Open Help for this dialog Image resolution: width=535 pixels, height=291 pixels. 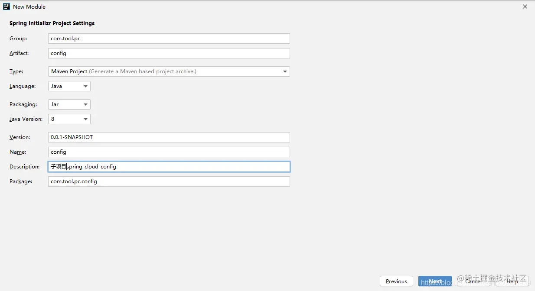(x=512, y=281)
